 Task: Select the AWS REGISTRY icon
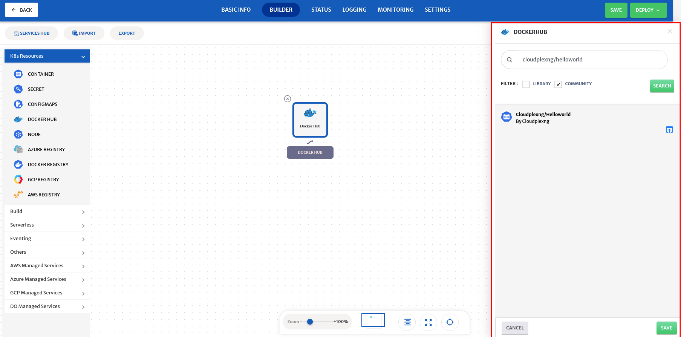click(x=18, y=195)
